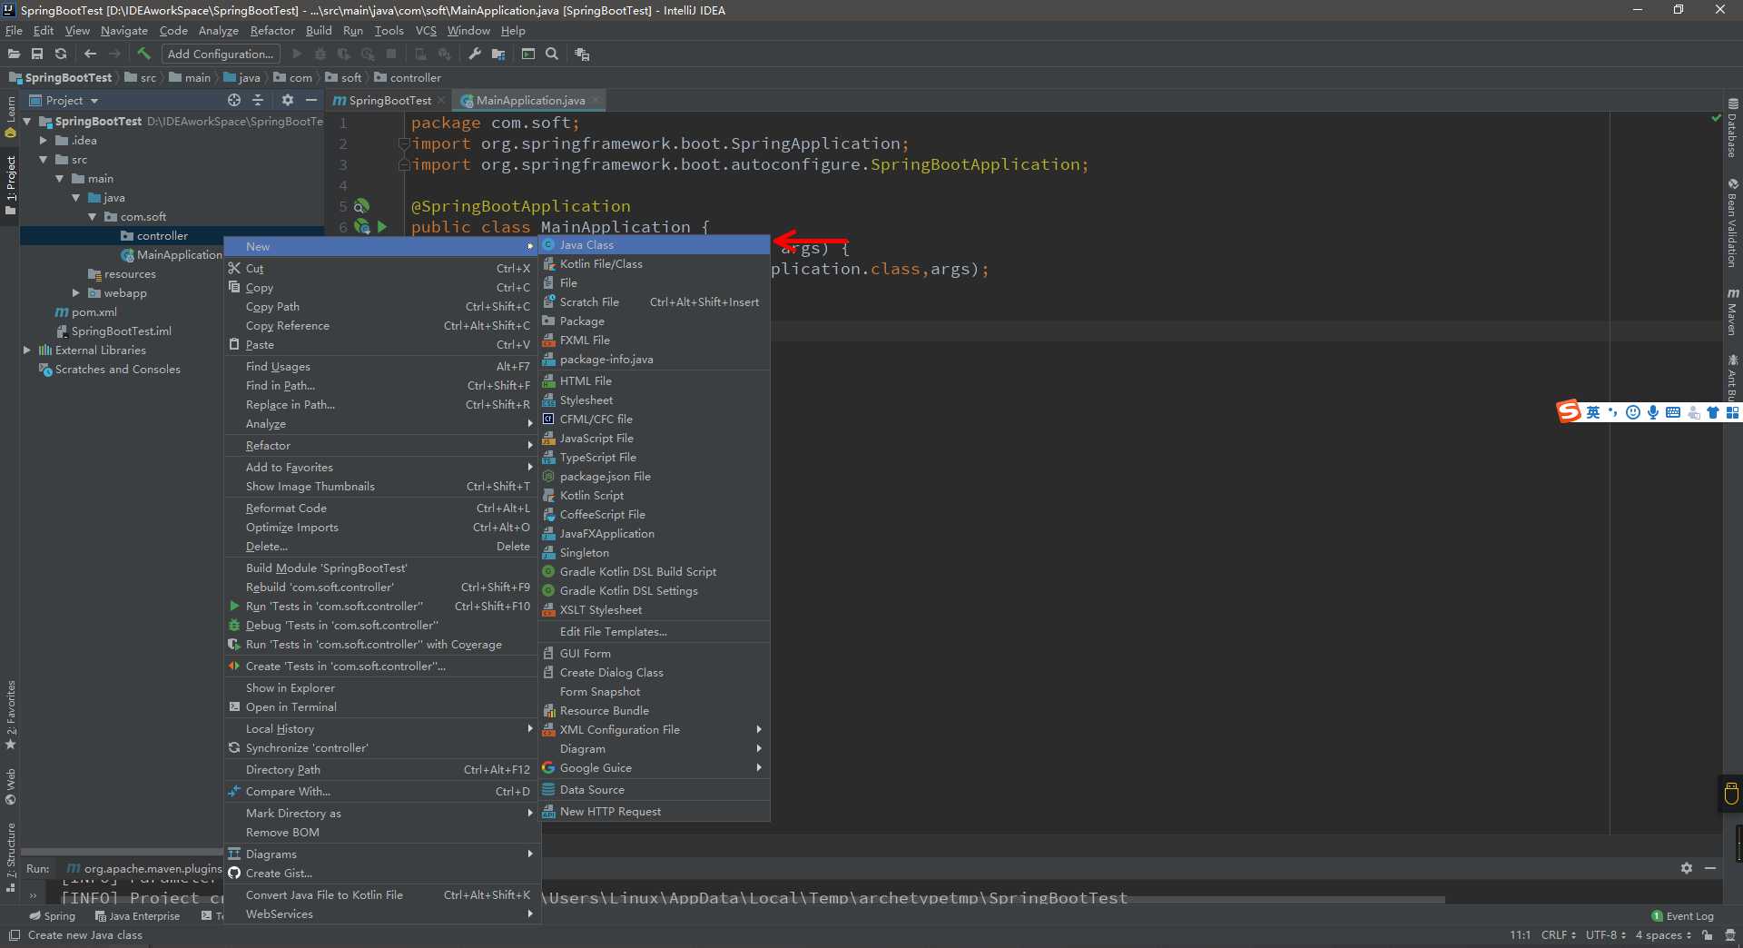1743x948 pixels.
Task: Toggle the Web tool window
Action: 11,787
